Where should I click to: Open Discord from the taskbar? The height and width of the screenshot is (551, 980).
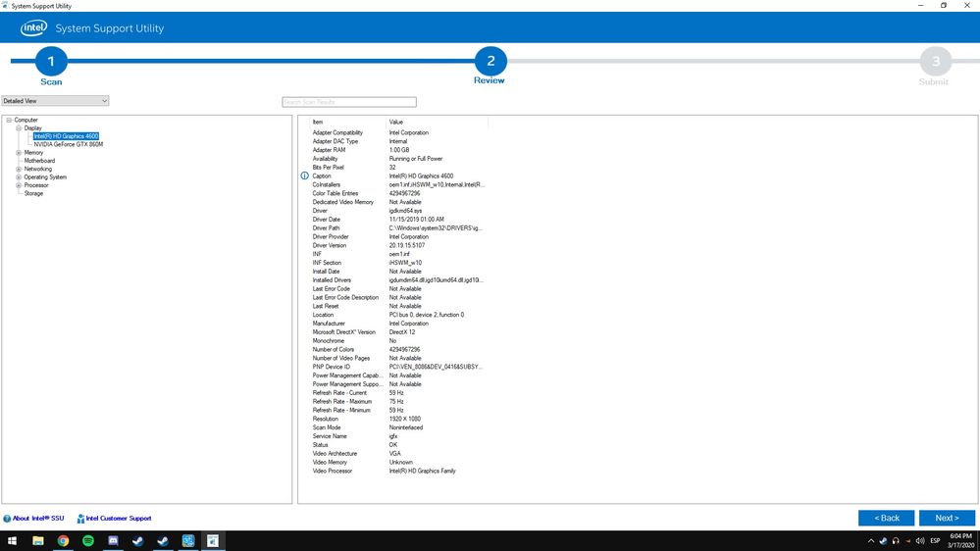(x=113, y=541)
